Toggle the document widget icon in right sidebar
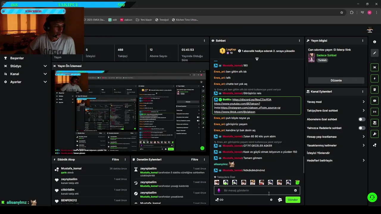Image resolution: width=381 pixels, height=214 pixels. click(374, 90)
